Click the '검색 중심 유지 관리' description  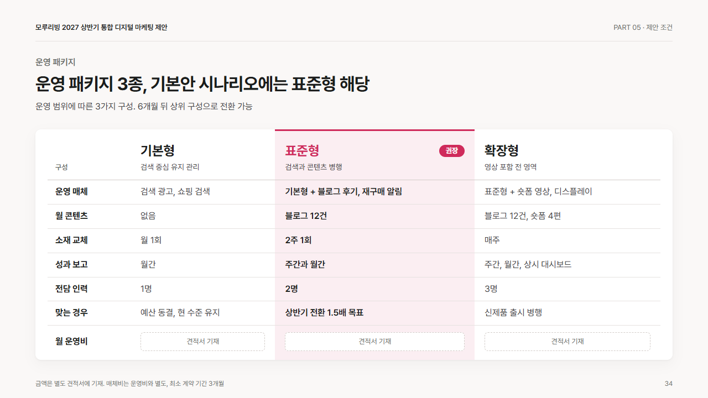pos(170,167)
